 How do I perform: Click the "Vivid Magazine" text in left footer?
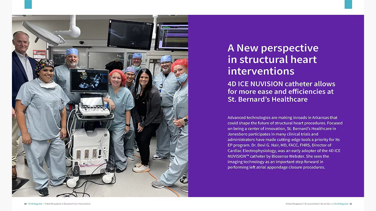[35, 204]
